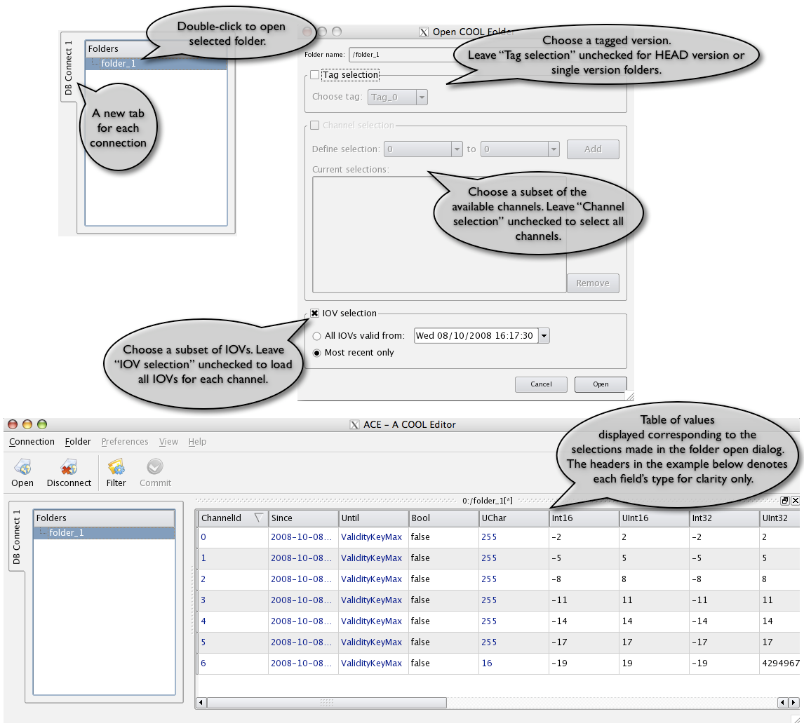Screen dimensions: 804x728
Task: Open the IOV date-time dropdown arrow
Action: pyautogui.click(x=544, y=336)
